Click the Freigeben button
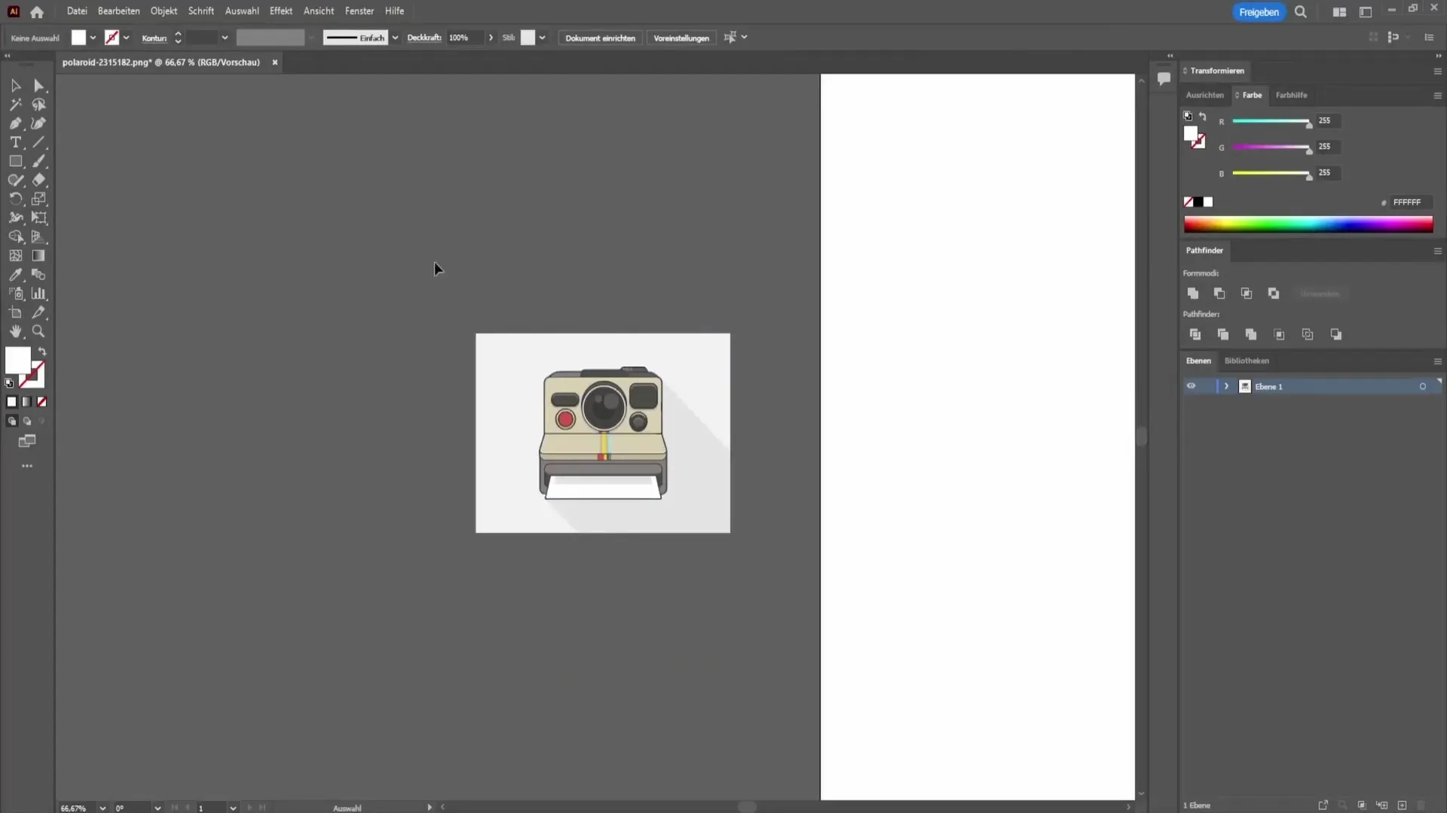Screen dimensions: 1447x813 click(1259, 12)
